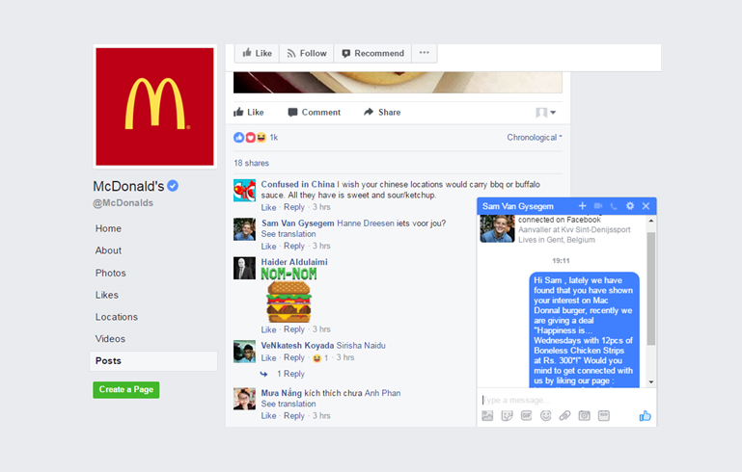
Task: Open the Photos page section
Action: [110, 274]
